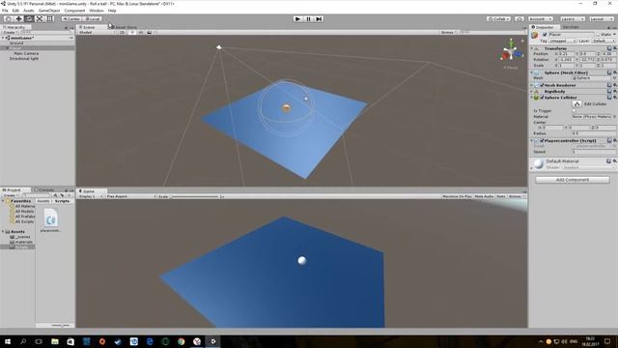
Task: Click the Pause button
Action: [309, 19]
